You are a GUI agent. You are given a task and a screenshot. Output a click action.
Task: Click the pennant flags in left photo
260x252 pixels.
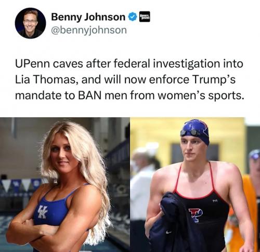21,184
